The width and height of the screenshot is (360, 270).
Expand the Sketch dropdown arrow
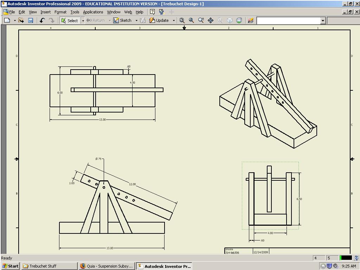[x=136, y=20]
